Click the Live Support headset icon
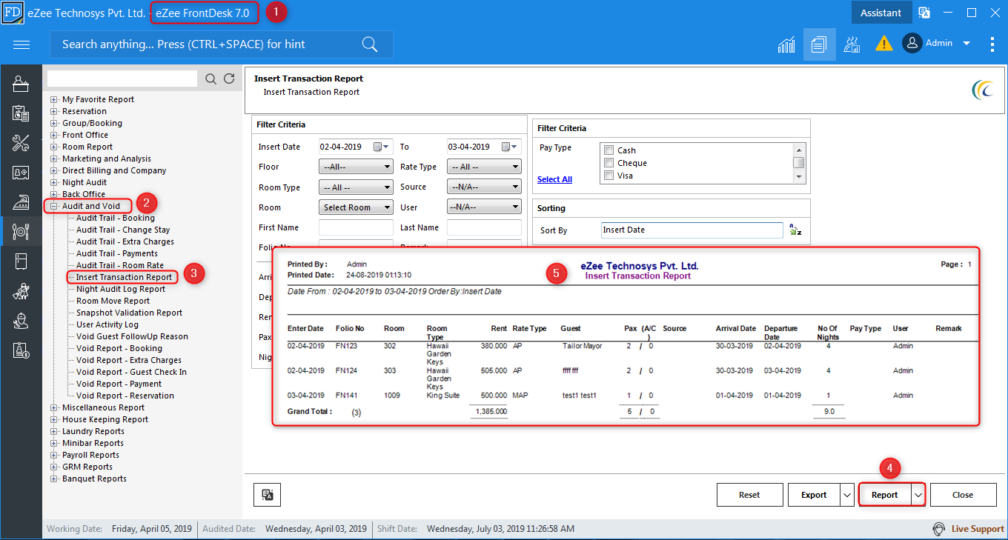Image resolution: width=1008 pixels, height=540 pixels. coord(939,529)
